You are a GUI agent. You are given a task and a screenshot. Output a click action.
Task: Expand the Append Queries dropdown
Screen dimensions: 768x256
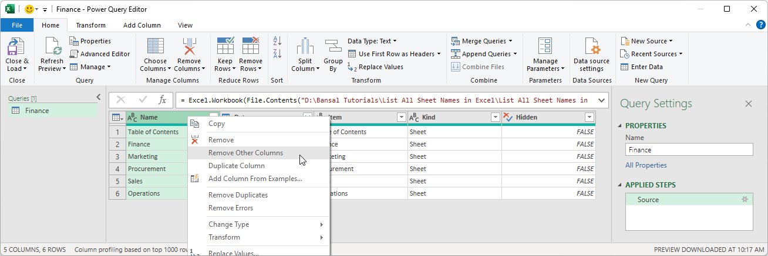[484, 54]
